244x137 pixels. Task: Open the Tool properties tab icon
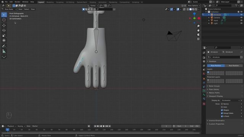pyautogui.click(x=204, y=53)
